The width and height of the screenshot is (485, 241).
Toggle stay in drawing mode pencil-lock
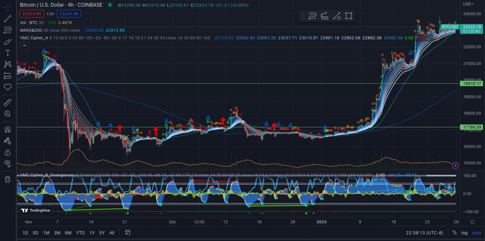(8, 141)
